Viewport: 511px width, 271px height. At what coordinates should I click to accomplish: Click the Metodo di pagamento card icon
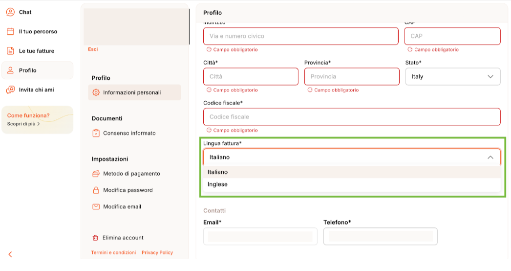pos(96,174)
